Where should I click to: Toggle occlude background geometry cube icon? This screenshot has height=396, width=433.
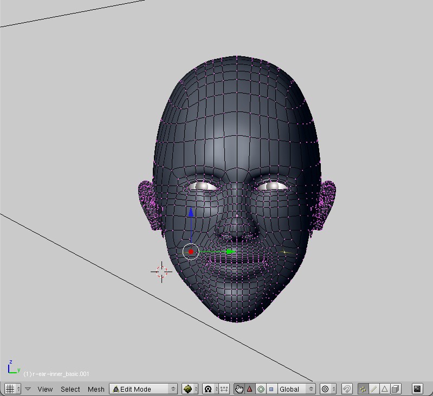(396, 389)
